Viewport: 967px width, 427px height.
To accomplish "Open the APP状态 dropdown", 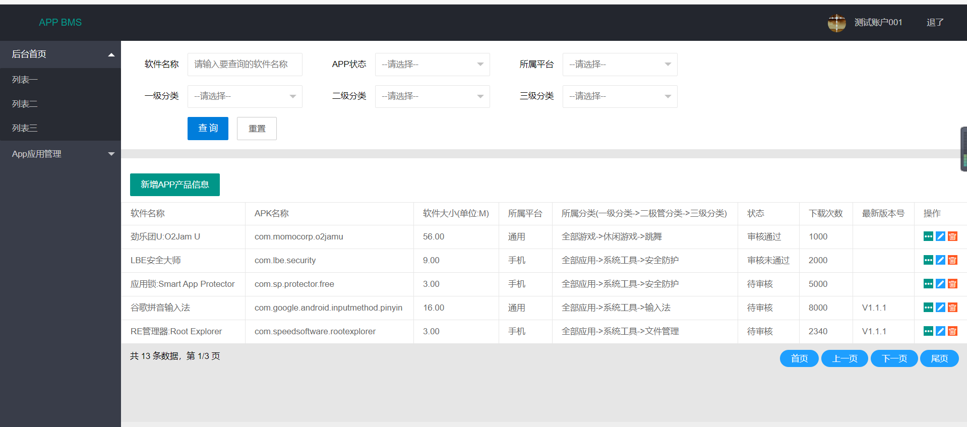I will pyautogui.click(x=432, y=65).
